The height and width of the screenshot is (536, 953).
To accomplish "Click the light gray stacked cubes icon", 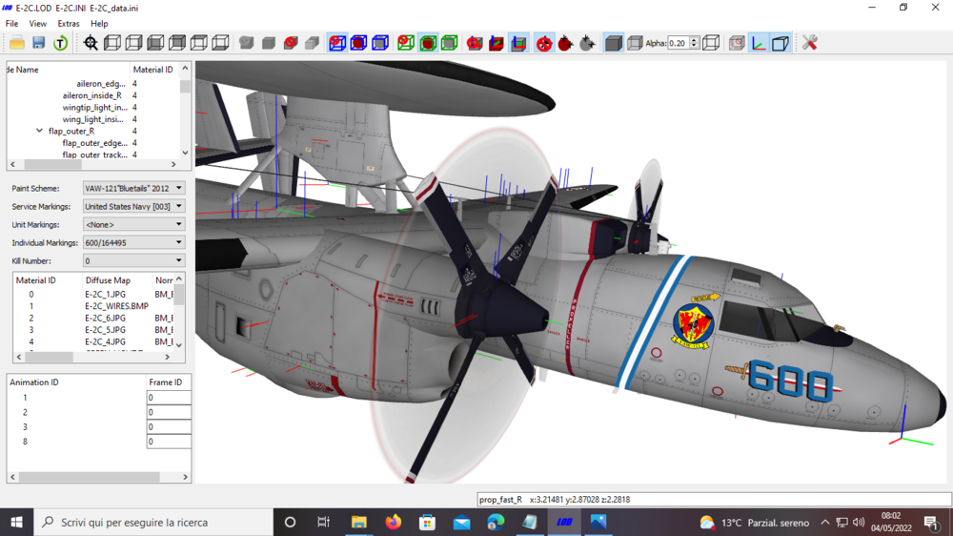I will click(x=313, y=43).
